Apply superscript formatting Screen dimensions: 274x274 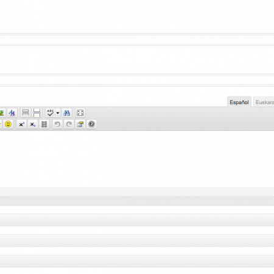21,124
